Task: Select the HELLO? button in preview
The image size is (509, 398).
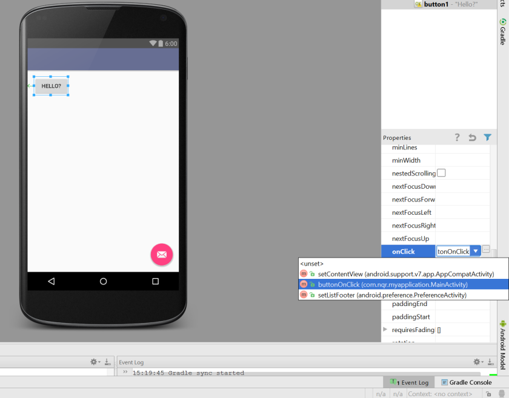Action: point(52,86)
